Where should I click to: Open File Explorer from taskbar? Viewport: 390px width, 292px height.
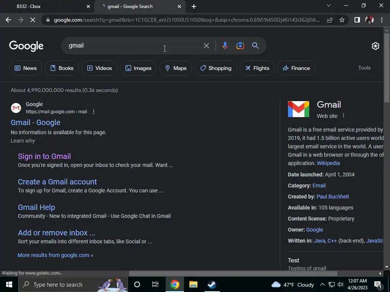point(193,284)
